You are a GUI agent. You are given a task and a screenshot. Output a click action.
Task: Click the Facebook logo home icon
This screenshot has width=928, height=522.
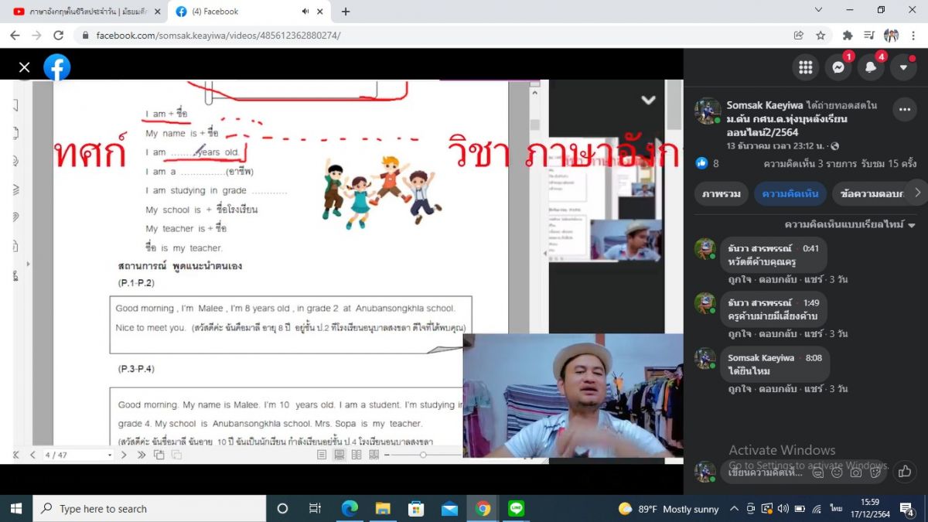[57, 67]
